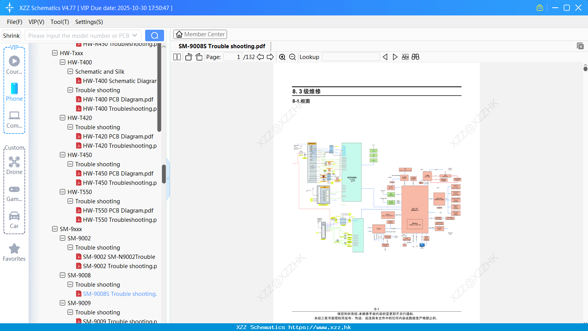This screenshot has height=331, width=588.
Task: Collapse the HW-Txxx tree node
Action: point(55,53)
